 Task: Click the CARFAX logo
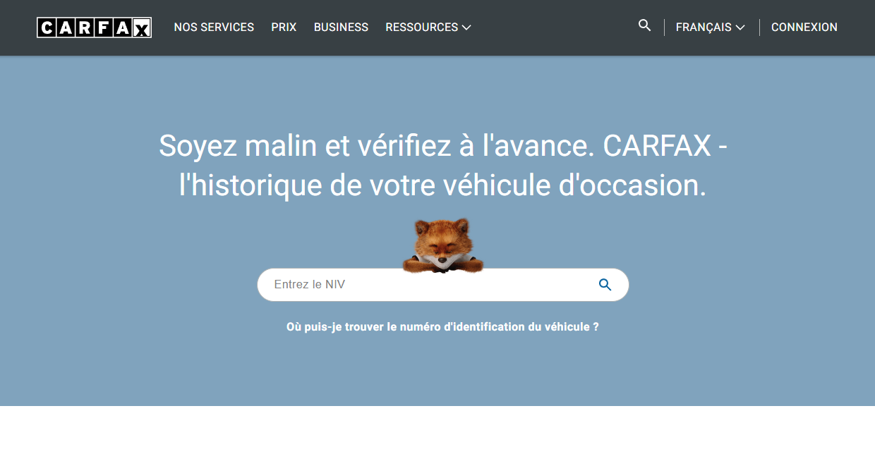[94, 27]
